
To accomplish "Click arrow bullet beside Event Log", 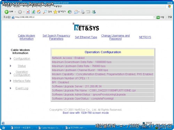I will [x=10, y=88].
